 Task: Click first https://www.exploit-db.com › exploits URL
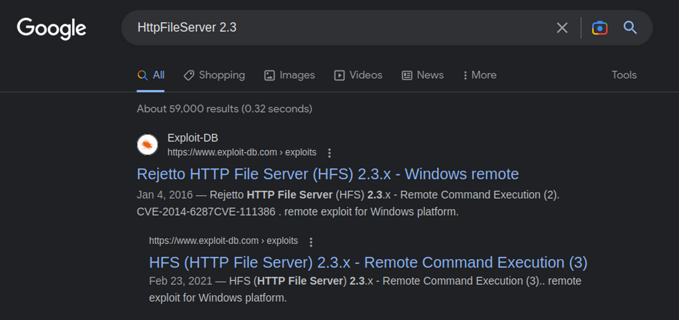point(242,152)
